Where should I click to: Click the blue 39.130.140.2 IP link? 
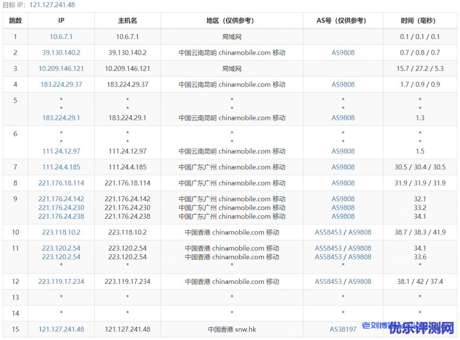61,53
